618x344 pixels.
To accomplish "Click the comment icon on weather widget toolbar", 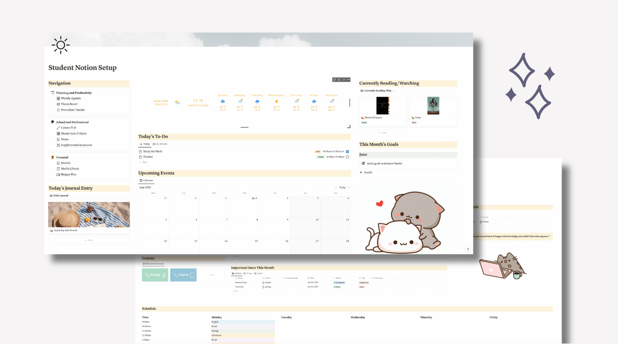I will [335, 80].
